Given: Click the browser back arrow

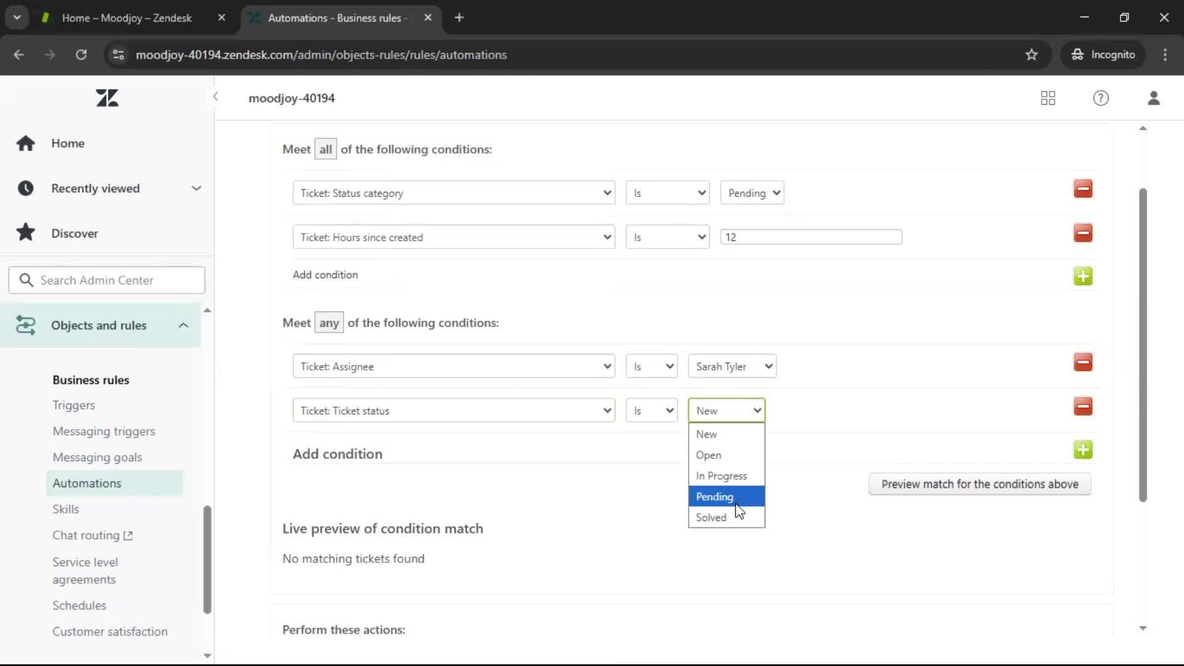Looking at the screenshot, I should 19,54.
